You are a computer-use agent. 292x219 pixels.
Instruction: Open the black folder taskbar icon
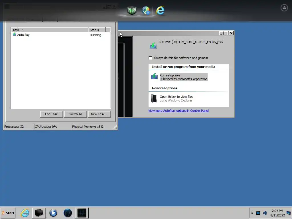point(39,213)
